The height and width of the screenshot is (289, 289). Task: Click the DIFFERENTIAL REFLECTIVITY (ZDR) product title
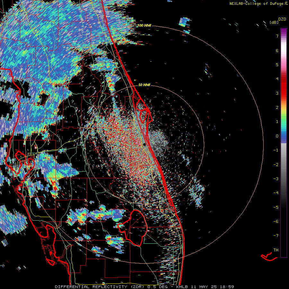[100, 287]
